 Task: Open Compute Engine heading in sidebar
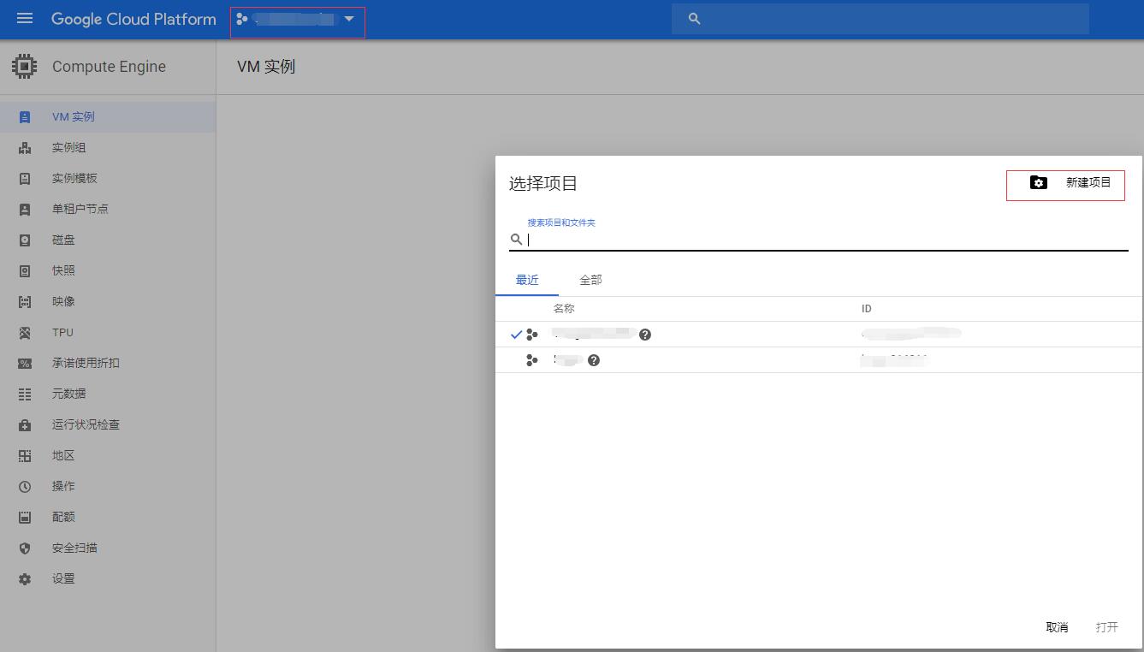[x=109, y=67]
